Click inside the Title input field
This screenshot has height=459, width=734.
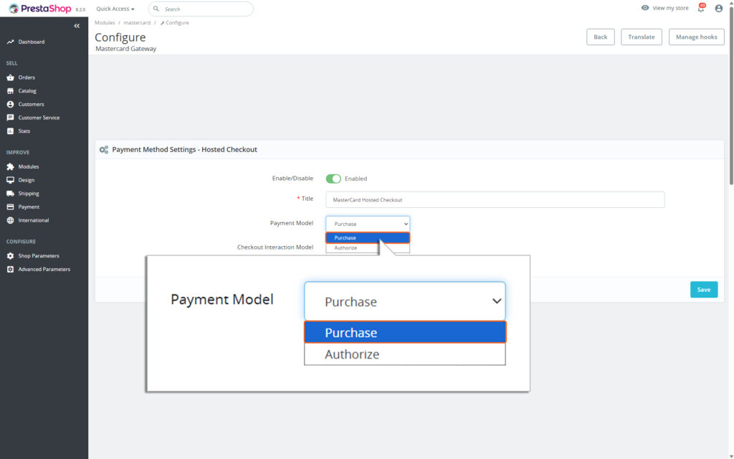coord(495,199)
